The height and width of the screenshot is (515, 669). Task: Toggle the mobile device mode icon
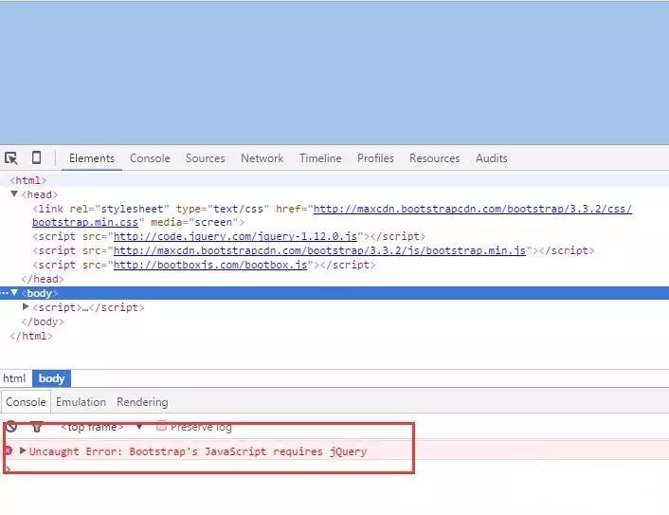tap(36, 158)
